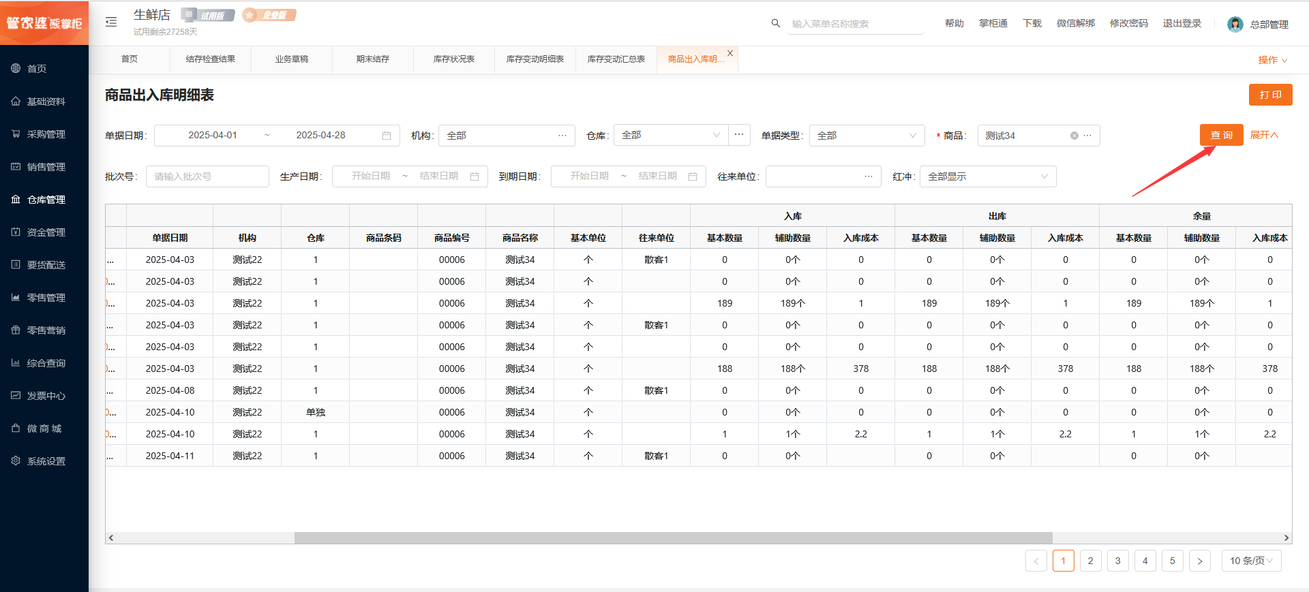
Task: Click the 资金管理 sidebar icon
Action: [16, 232]
